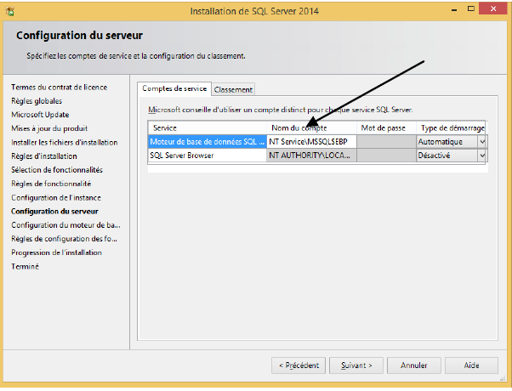The height and width of the screenshot is (391, 512).
Task: Click the Suivant button
Action: (356, 365)
